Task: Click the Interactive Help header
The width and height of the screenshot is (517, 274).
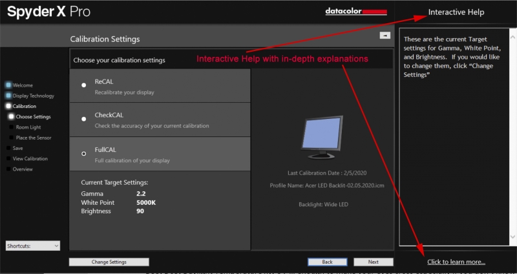Action: (456, 12)
